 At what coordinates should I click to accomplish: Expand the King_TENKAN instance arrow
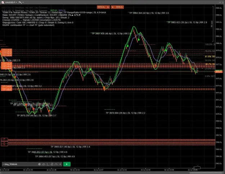[3, 164]
